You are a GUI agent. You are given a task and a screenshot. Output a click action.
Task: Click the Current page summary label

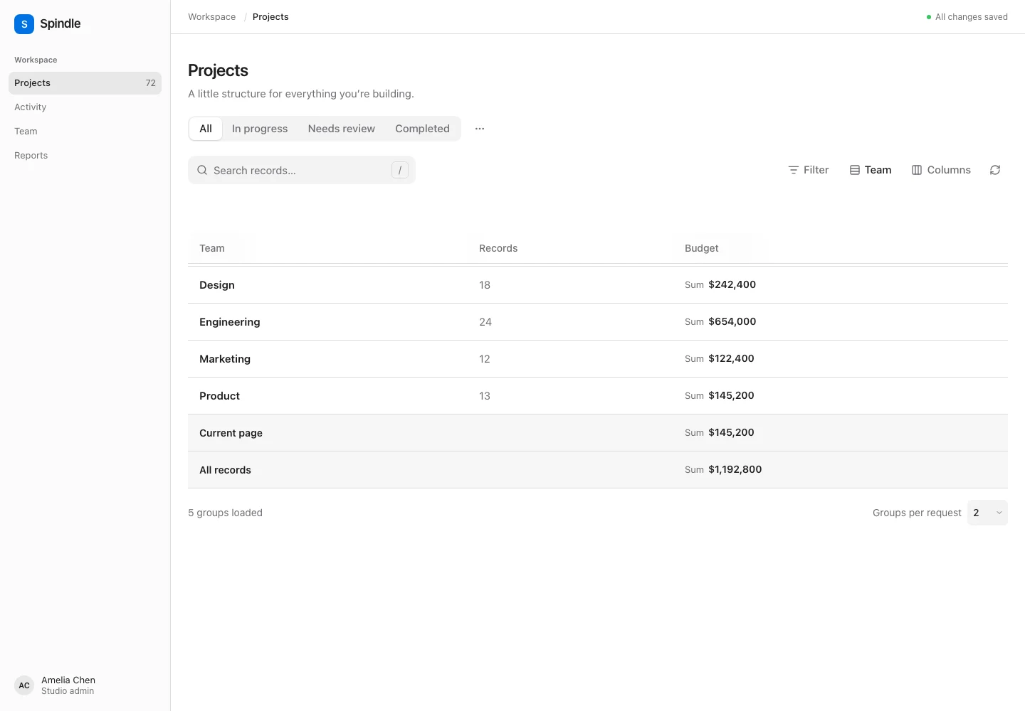coord(231,433)
